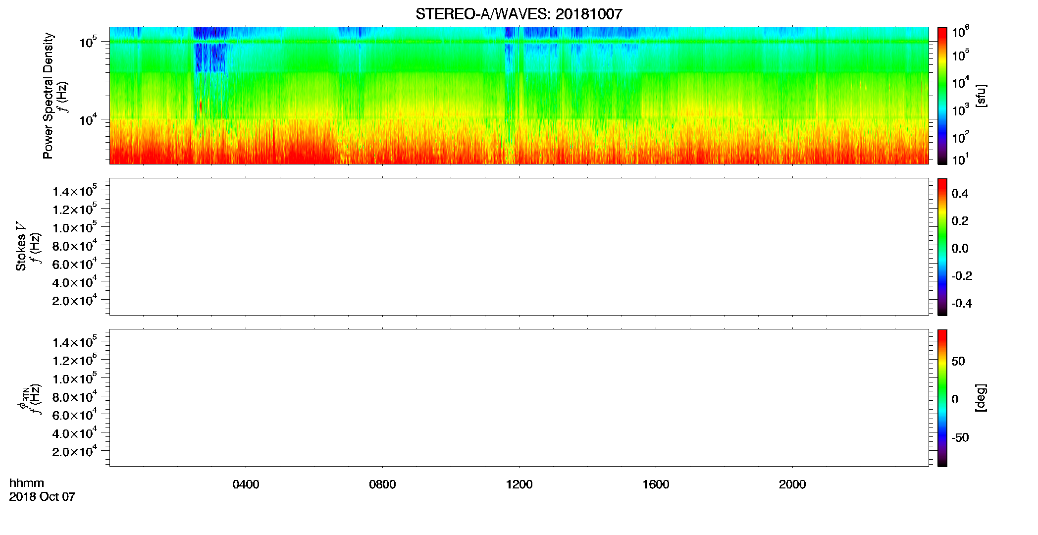Click the 0400 time tick label
This screenshot has height=535, width=1038.
click(246, 484)
